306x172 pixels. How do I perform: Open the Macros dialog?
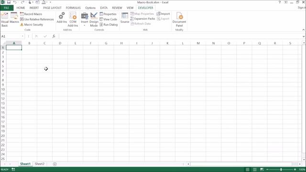tap(14, 18)
